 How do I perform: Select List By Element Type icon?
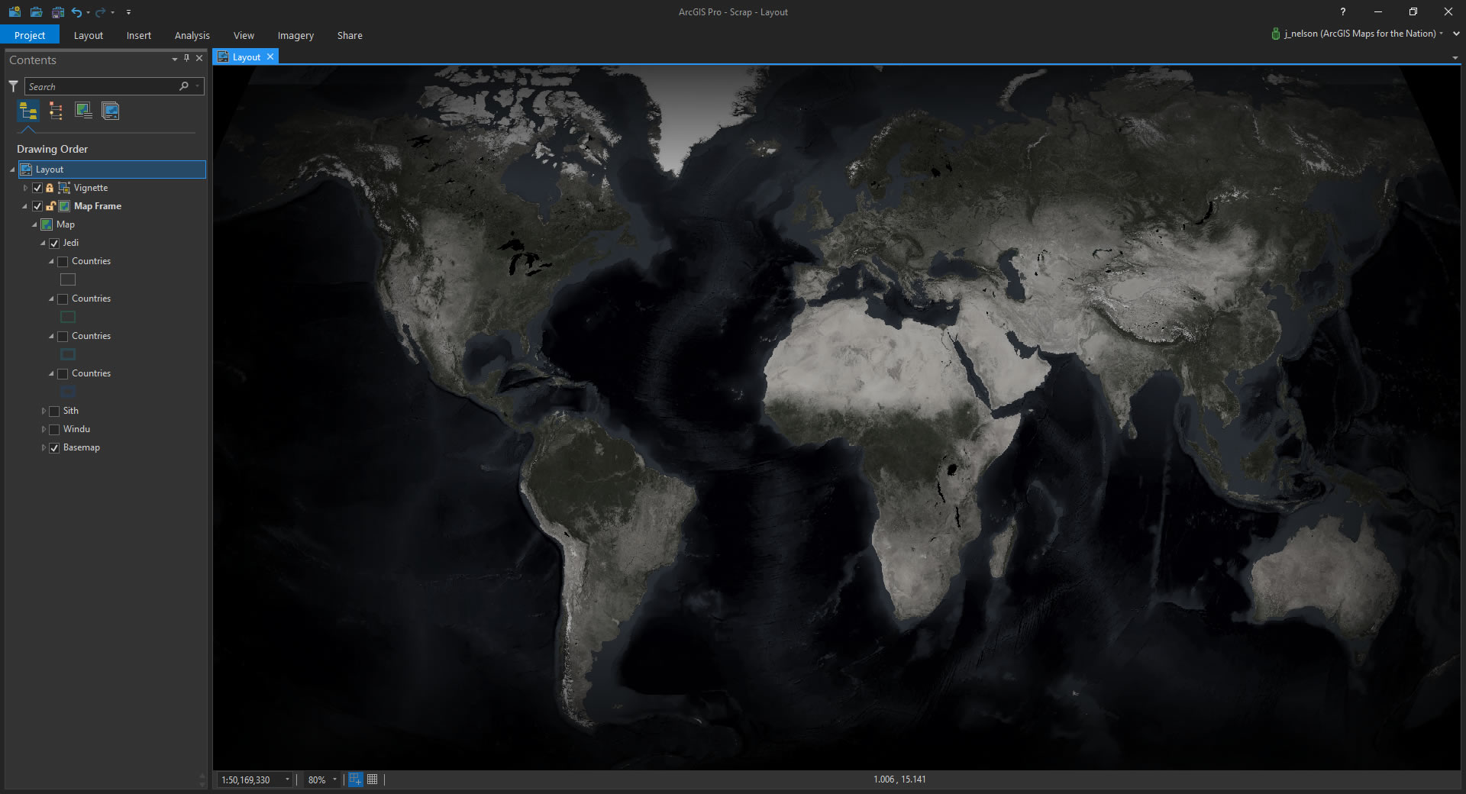pyautogui.click(x=56, y=111)
